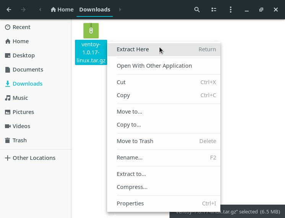This screenshot has width=285, height=218.
Task: Click the selected (6.5 MB) status text
Action: (259, 211)
